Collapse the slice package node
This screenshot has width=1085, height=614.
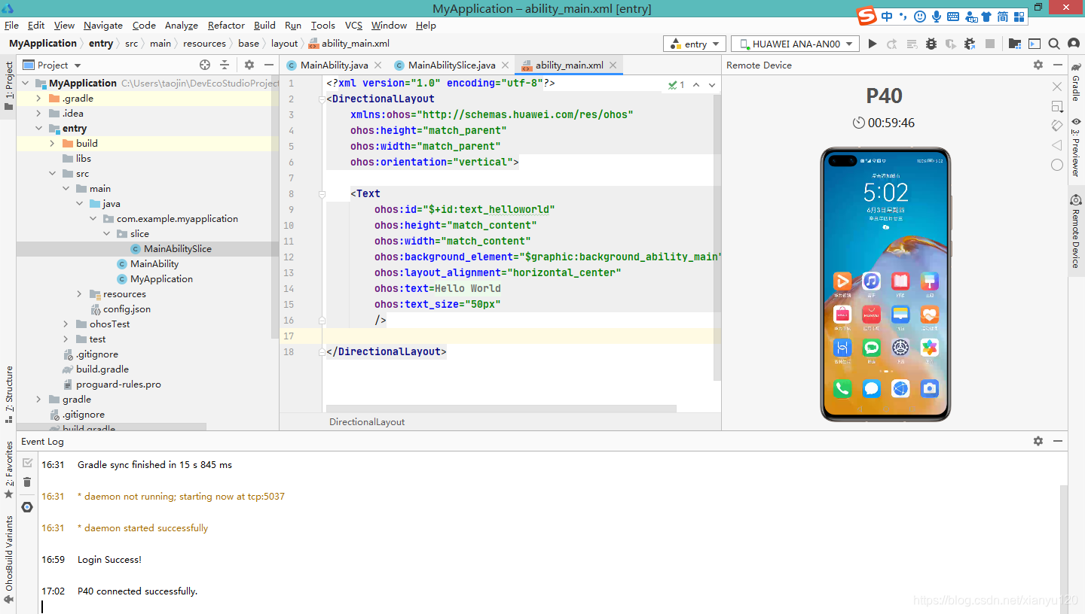pos(107,233)
